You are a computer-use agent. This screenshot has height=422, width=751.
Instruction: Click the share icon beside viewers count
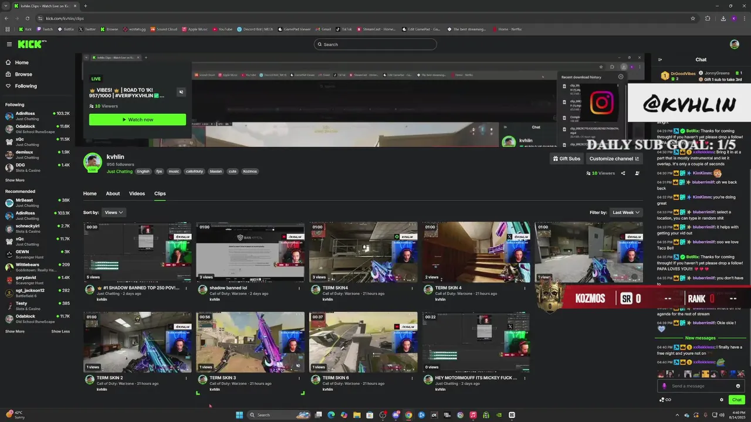623,173
